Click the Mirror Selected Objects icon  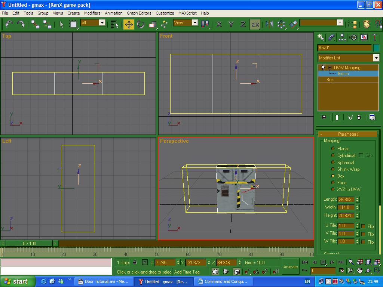click(x=269, y=24)
